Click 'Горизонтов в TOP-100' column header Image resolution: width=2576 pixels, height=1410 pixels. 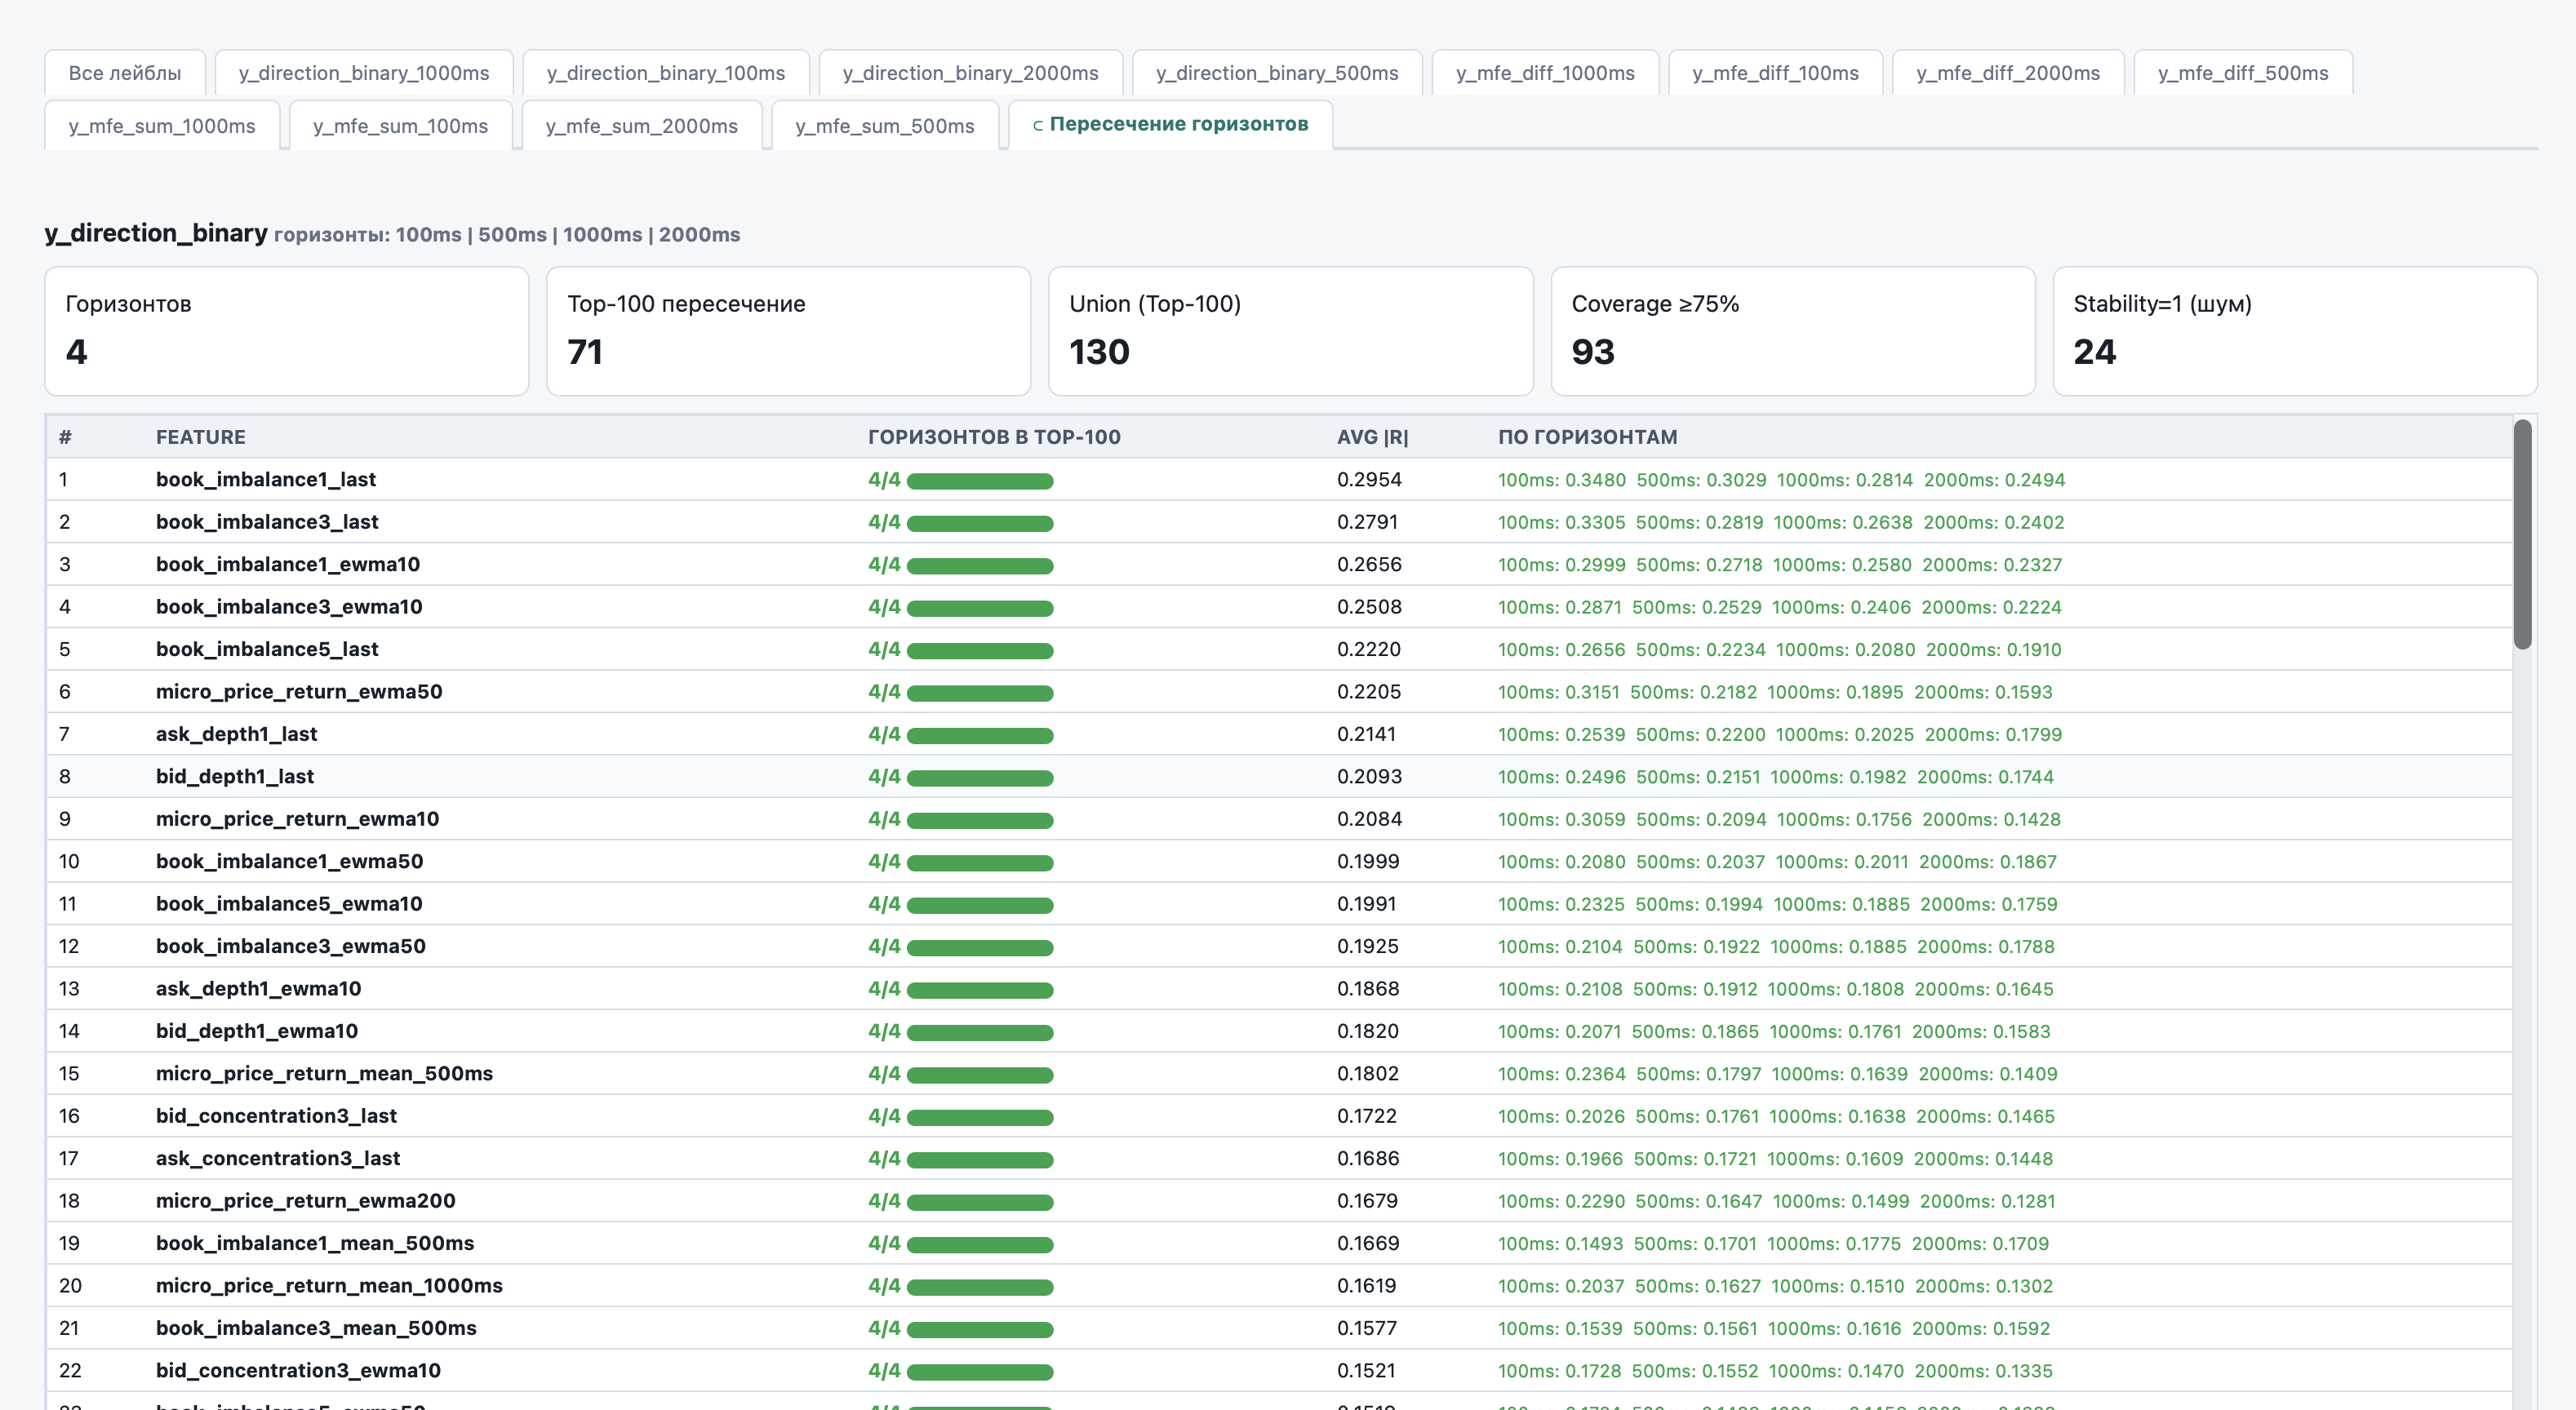(x=994, y=437)
